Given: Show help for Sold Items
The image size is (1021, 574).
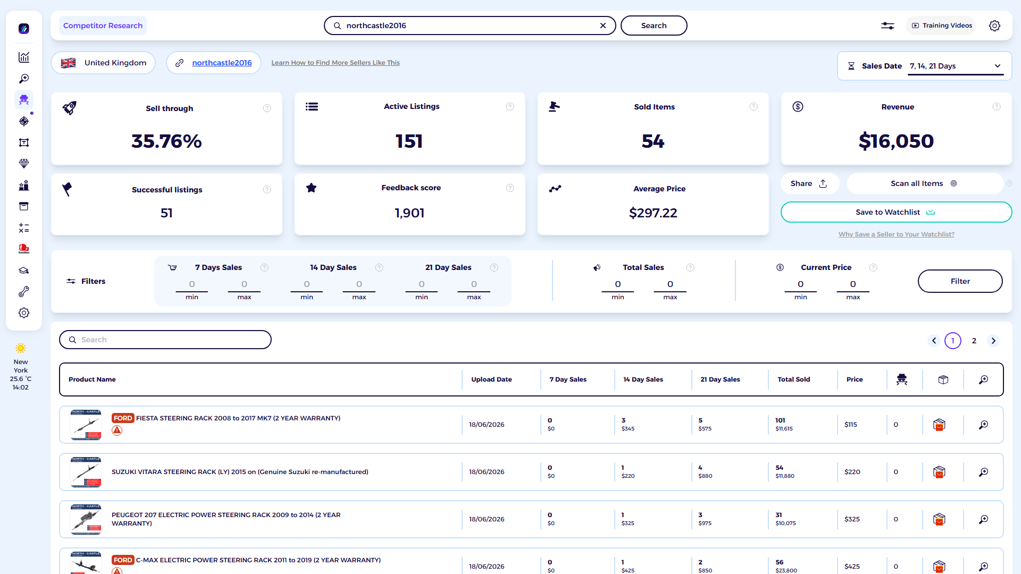Looking at the screenshot, I should pyautogui.click(x=754, y=107).
